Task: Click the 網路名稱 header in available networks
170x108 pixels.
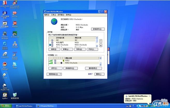Action: pyautogui.click(x=82, y=58)
